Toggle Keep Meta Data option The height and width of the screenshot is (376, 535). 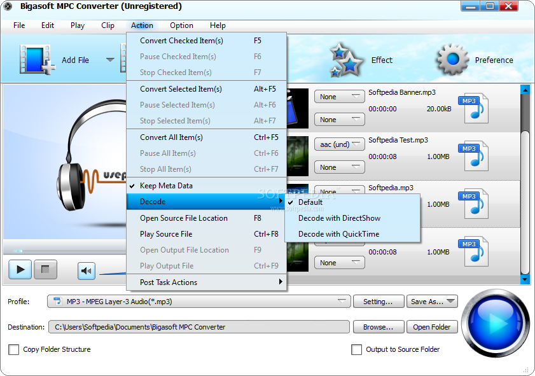coord(206,186)
